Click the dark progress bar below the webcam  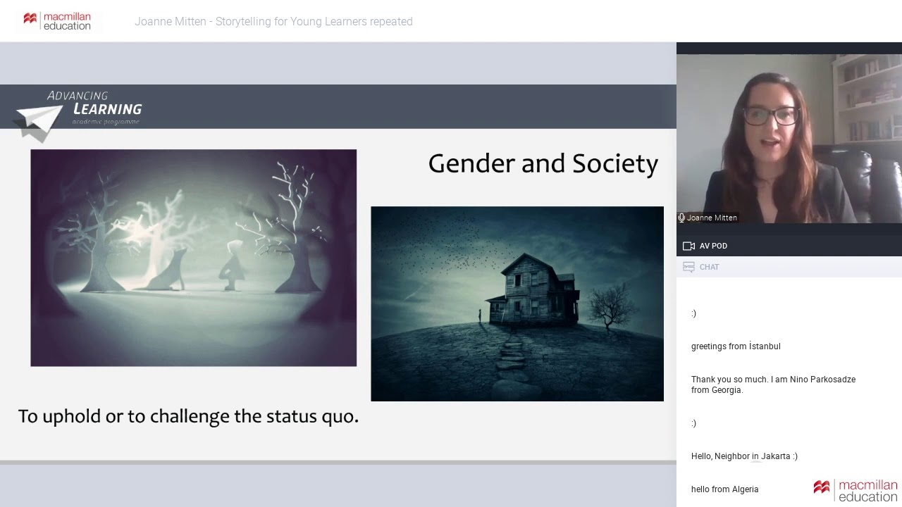click(x=789, y=232)
